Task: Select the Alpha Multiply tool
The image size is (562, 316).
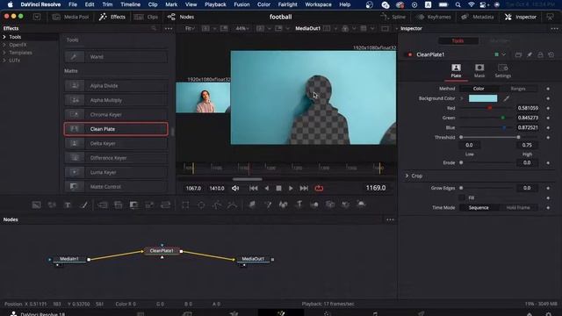Action: point(116,100)
